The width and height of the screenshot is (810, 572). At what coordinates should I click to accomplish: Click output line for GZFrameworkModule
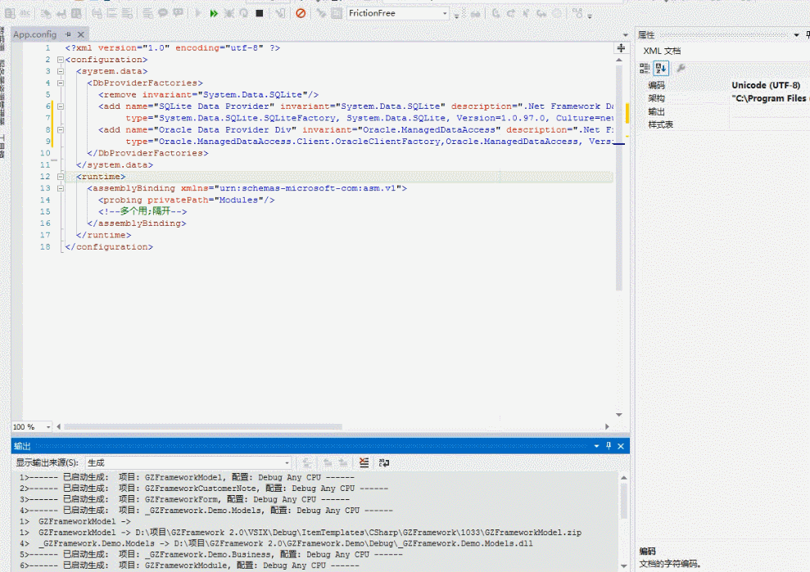pyautogui.click(x=189, y=565)
